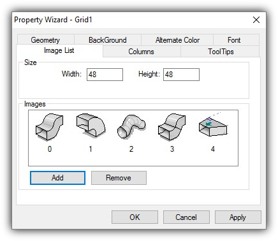Image resolution: width=278 pixels, height=241 pixels.
Task: Click image index label 4
Action: (213, 149)
